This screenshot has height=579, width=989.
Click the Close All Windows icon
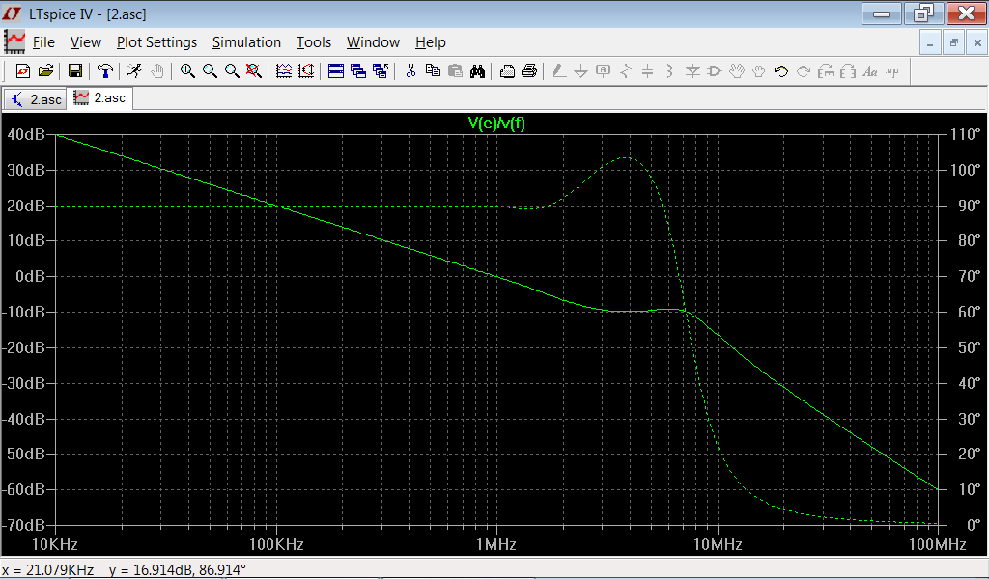point(381,71)
